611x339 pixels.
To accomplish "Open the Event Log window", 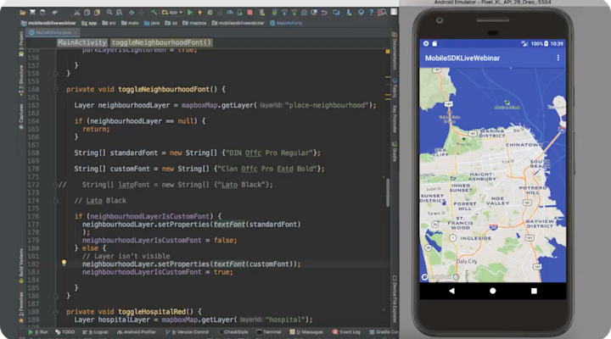I will point(346,332).
